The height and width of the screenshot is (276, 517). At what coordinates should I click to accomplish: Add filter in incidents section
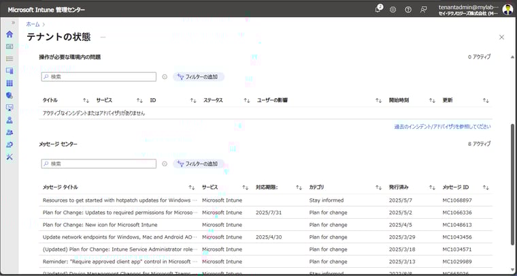199,77
